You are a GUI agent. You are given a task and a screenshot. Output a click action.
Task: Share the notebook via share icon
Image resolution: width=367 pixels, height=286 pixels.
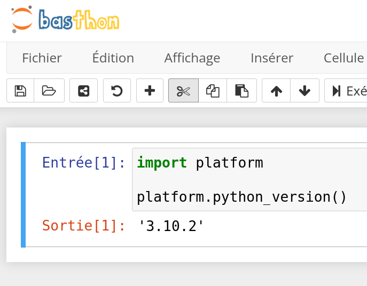coord(83,91)
